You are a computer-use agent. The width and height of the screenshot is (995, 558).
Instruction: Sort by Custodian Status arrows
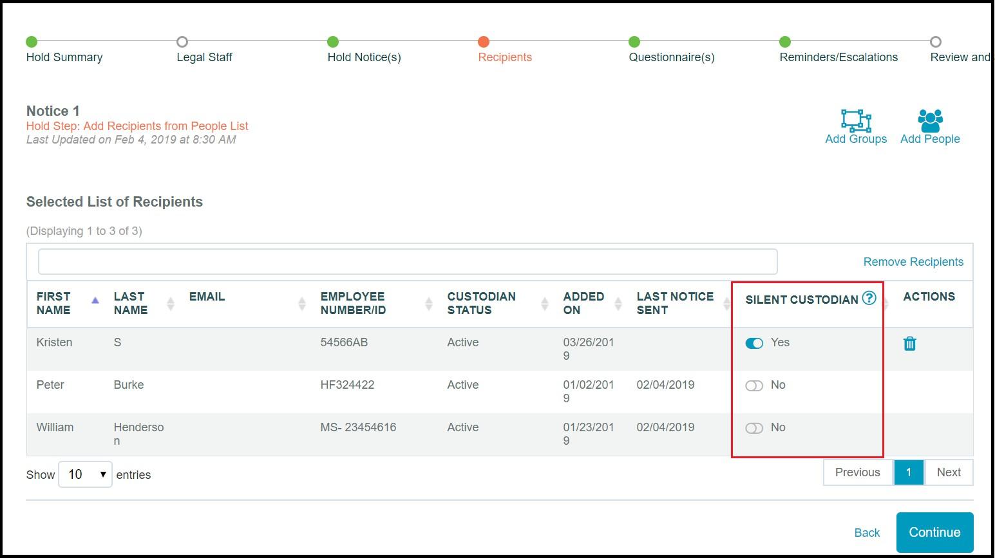point(545,303)
